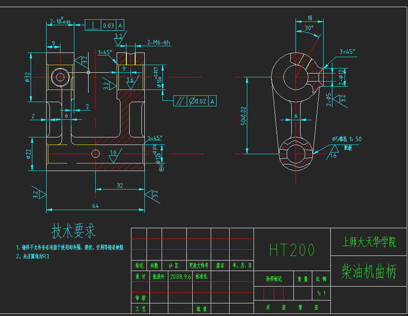Select the 上师大天华学院 title text
Screen dimensions: 408x316
point(369,242)
